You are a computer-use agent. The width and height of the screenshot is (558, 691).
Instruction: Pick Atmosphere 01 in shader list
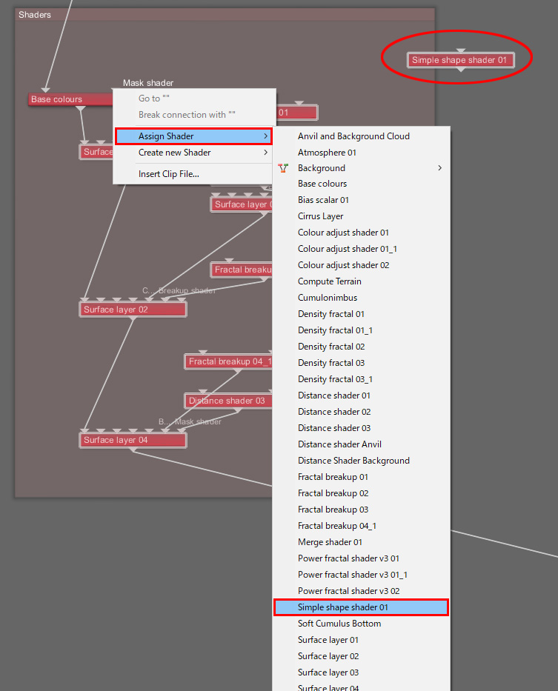[327, 153]
